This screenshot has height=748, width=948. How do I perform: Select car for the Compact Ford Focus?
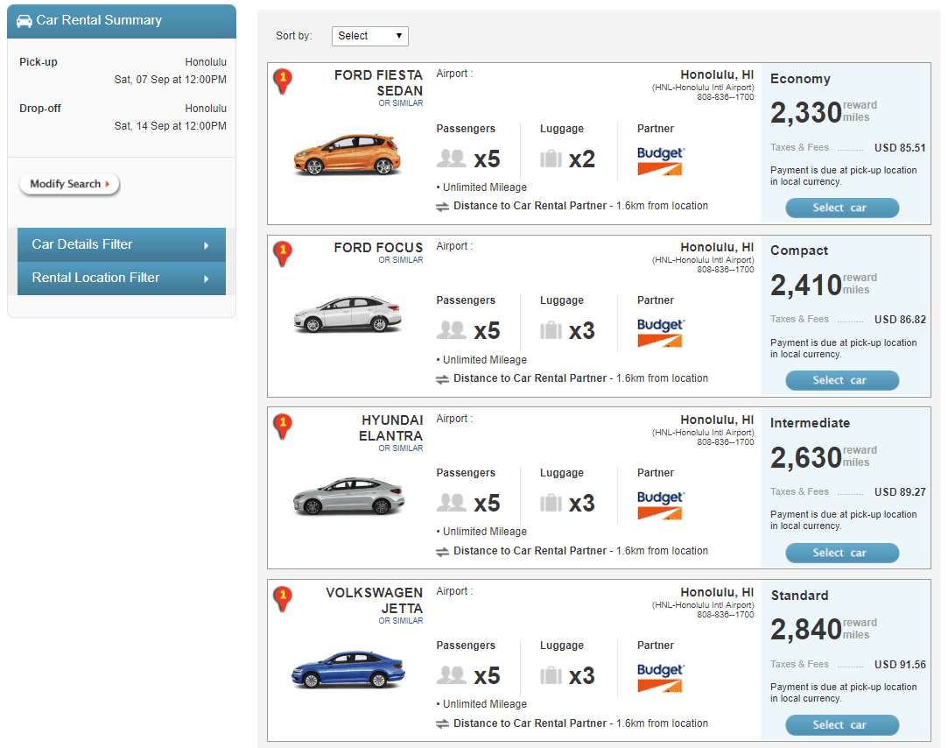(x=841, y=380)
